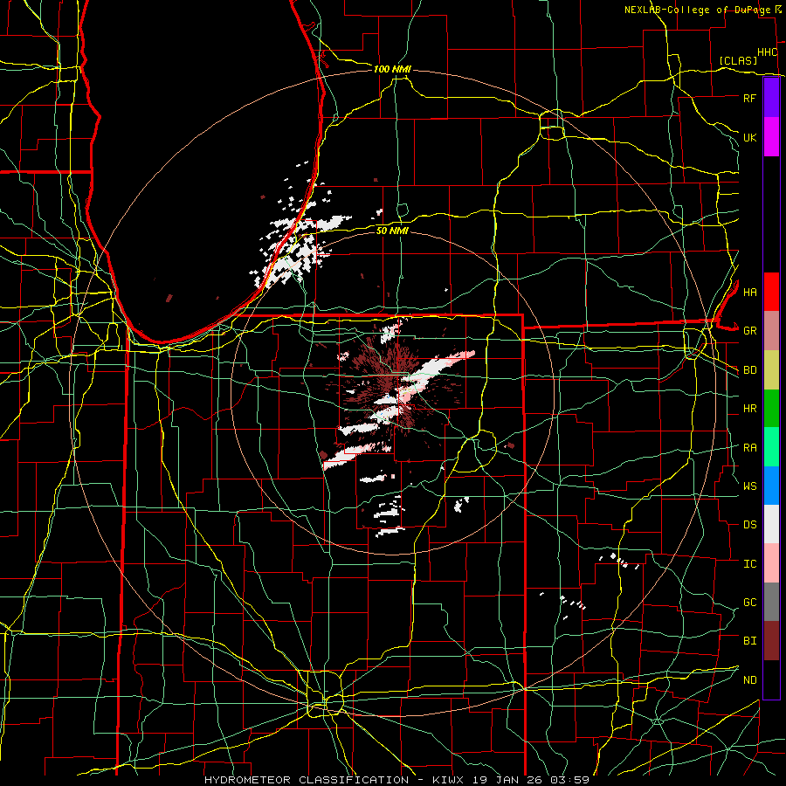Click the DS white legend swatch
786x786 pixels.
pos(771,524)
